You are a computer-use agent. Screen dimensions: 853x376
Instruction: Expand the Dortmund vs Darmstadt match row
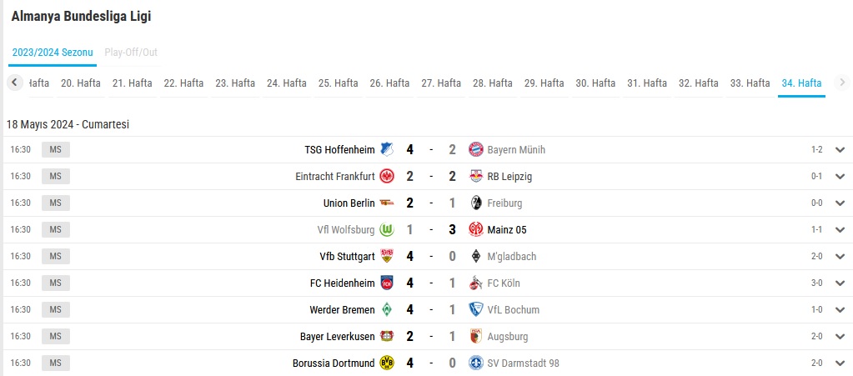click(840, 363)
